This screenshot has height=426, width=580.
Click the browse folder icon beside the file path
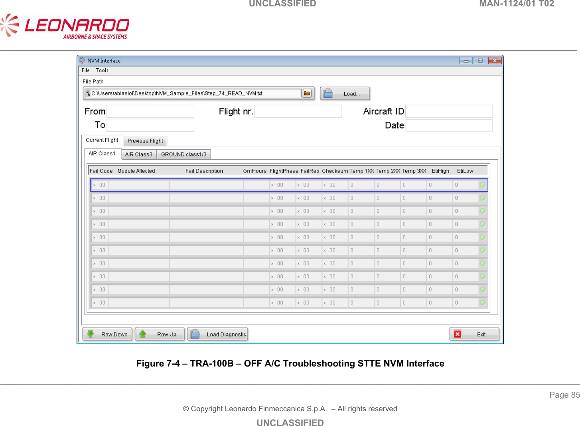[307, 93]
